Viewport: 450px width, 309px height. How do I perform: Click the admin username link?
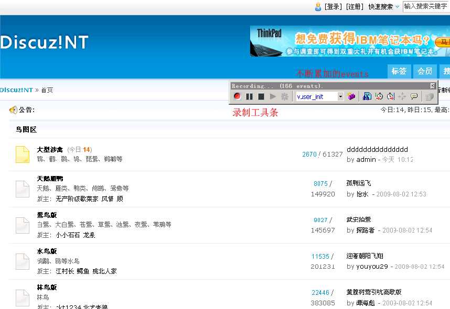point(366,160)
